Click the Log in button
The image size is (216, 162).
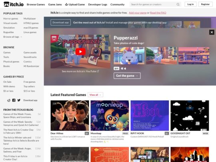(x=190, y=4)
